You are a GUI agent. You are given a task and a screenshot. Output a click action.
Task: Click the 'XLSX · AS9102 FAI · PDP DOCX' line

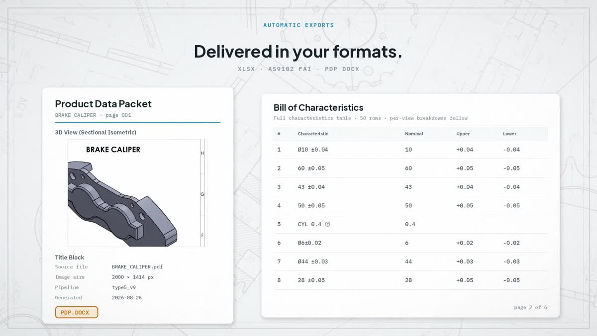[x=298, y=69]
